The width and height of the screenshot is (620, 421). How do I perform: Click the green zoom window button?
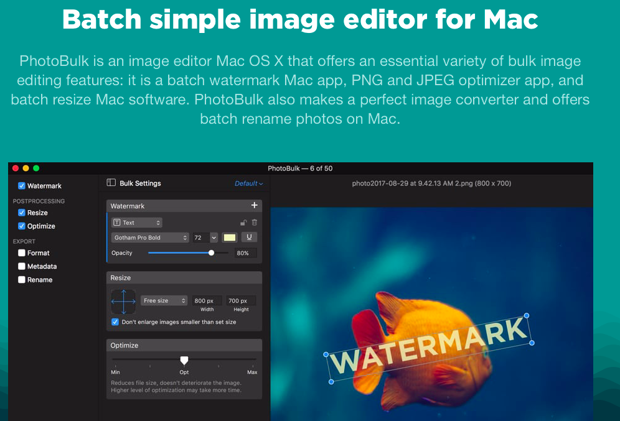coord(36,169)
